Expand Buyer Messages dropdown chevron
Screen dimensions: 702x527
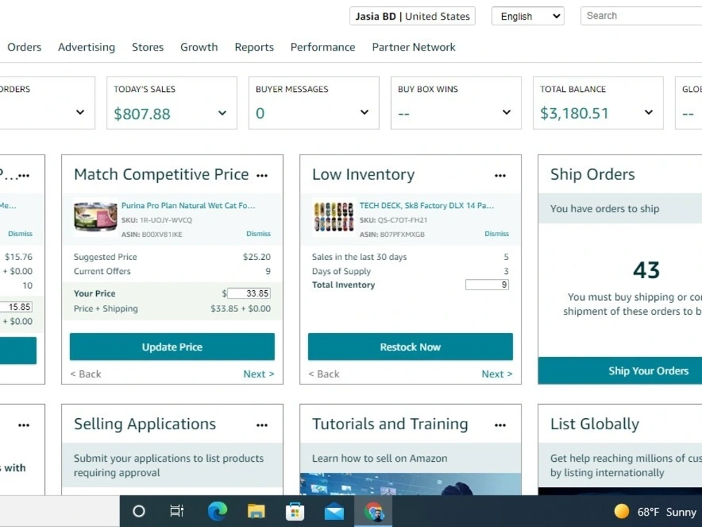pos(364,112)
